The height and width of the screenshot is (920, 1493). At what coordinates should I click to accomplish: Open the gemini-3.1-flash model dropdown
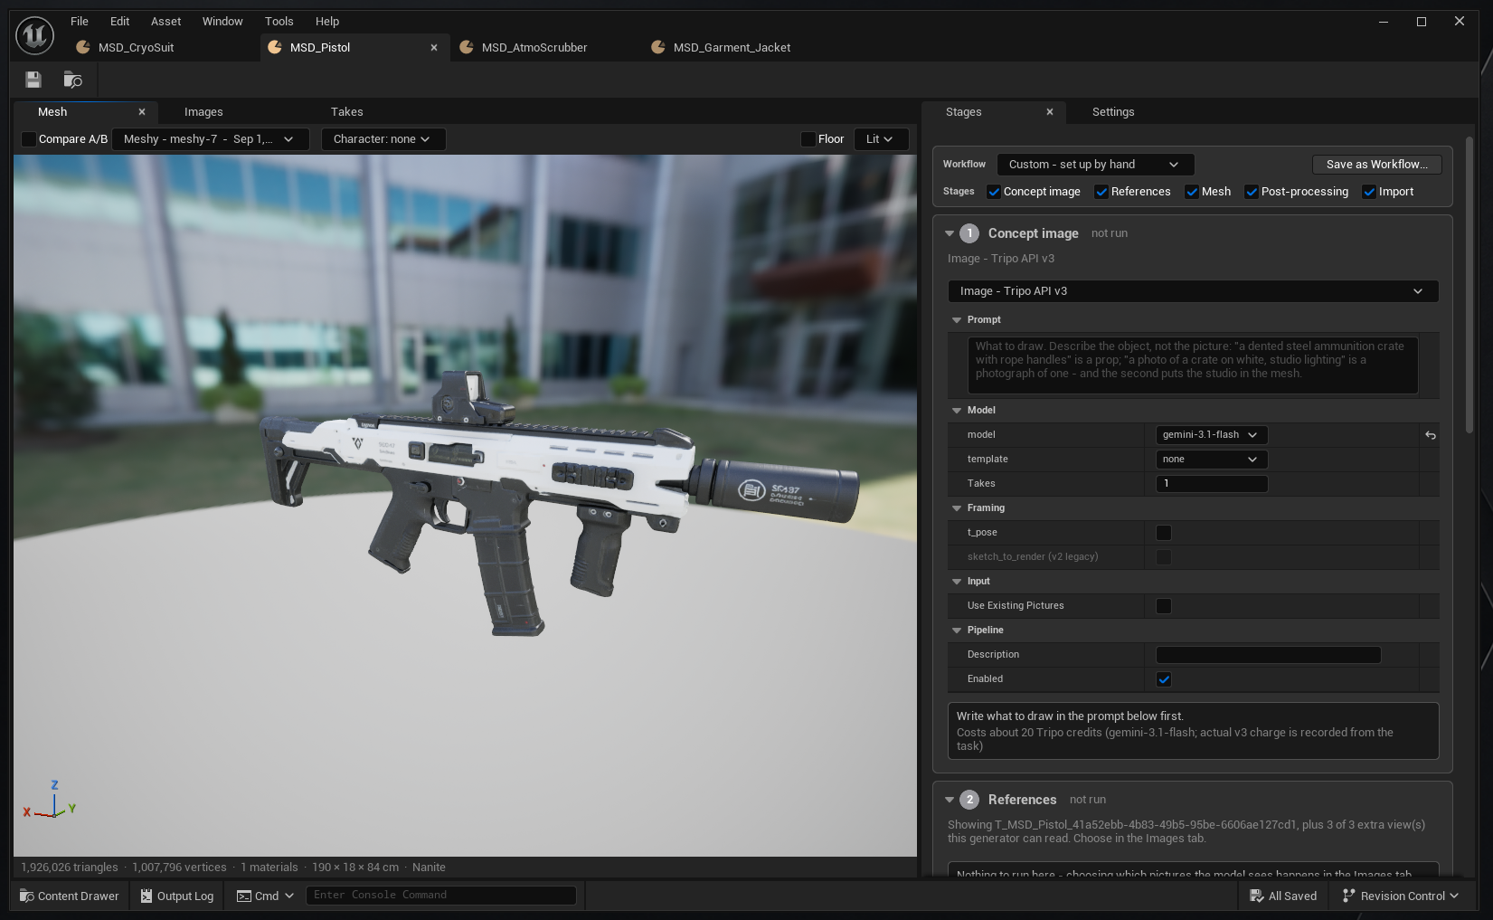pos(1212,435)
